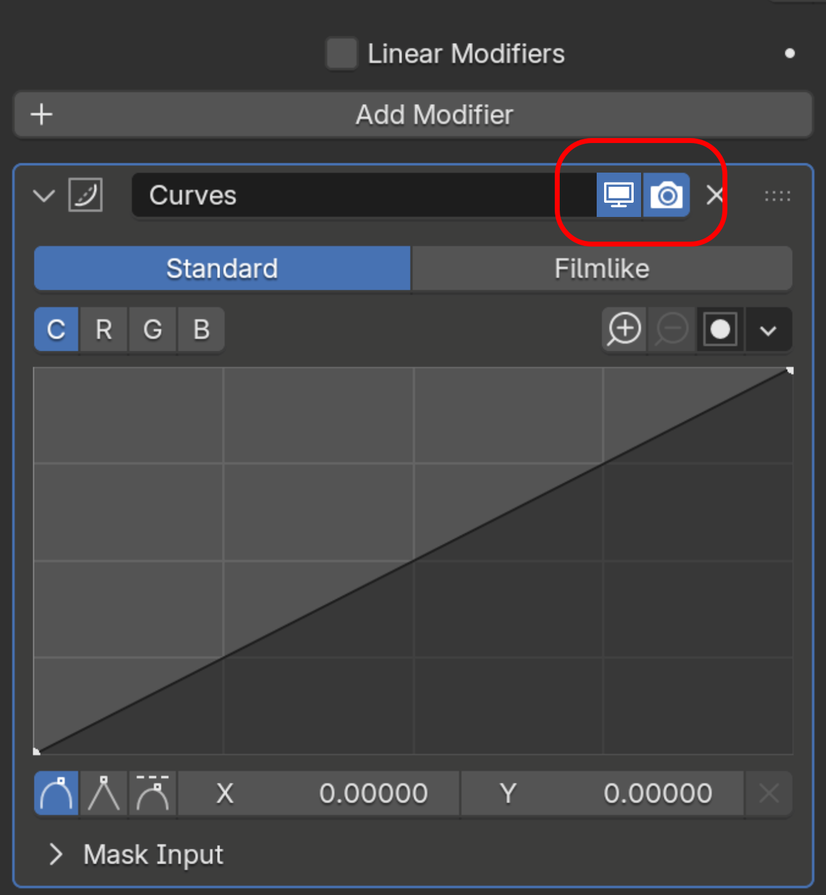Toggle modifier display in viewport monitor icon
The width and height of the screenshot is (826, 895).
click(619, 195)
